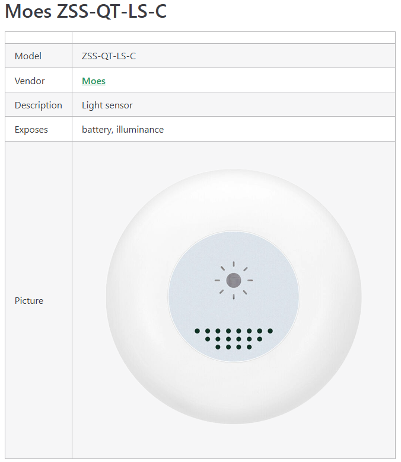
Task: Click the Model row label
Action: click(28, 56)
